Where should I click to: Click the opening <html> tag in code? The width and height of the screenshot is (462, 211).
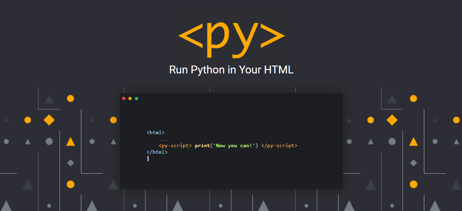point(155,132)
